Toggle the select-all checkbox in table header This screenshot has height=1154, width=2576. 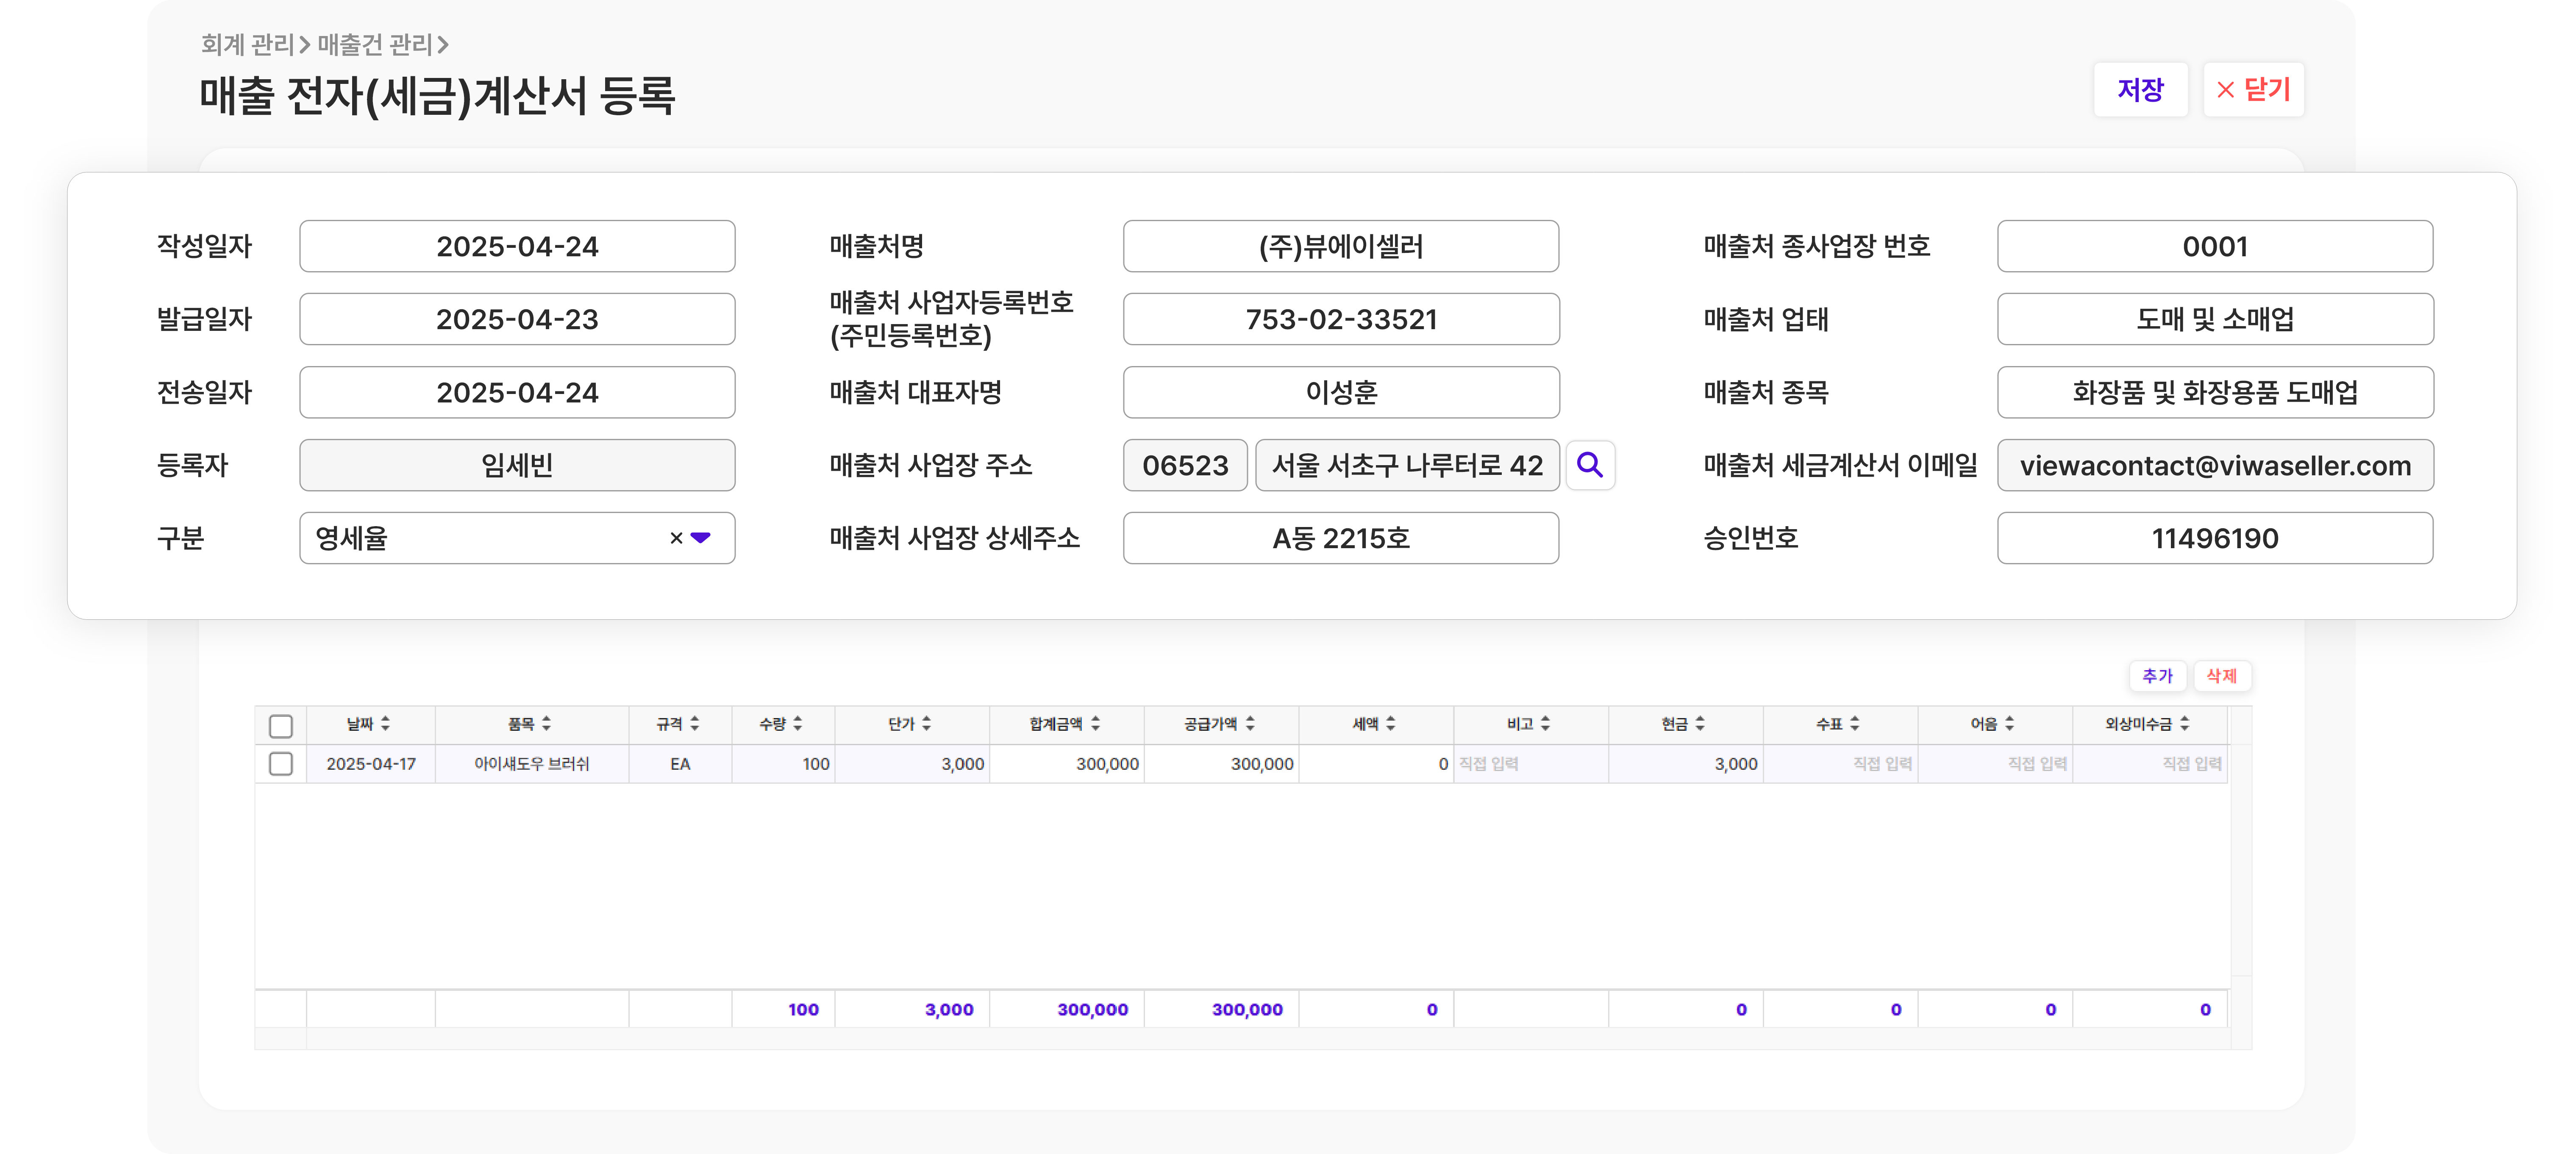(281, 726)
